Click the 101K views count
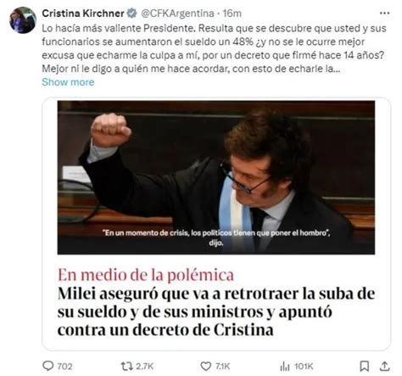402x376 pixels. pyautogui.click(x=304, y=367)
